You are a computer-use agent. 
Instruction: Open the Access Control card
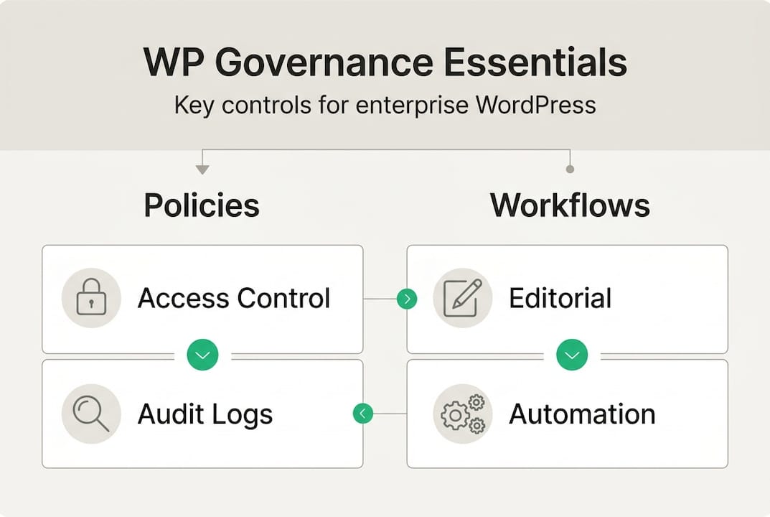pyautogui.click(x=203, y=299)
